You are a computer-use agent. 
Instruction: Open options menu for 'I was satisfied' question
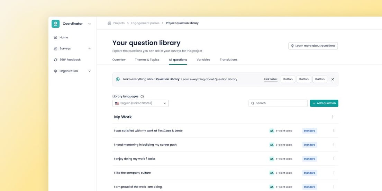[x=334, y=131]
